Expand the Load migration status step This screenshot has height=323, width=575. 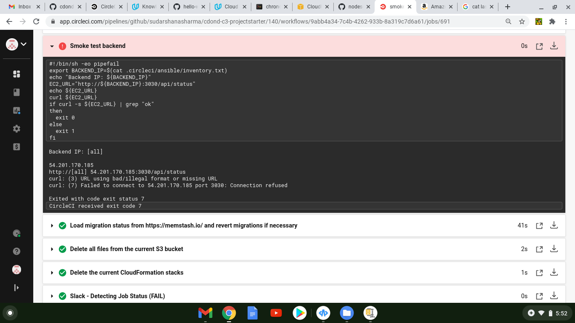[x=52, y=226]
